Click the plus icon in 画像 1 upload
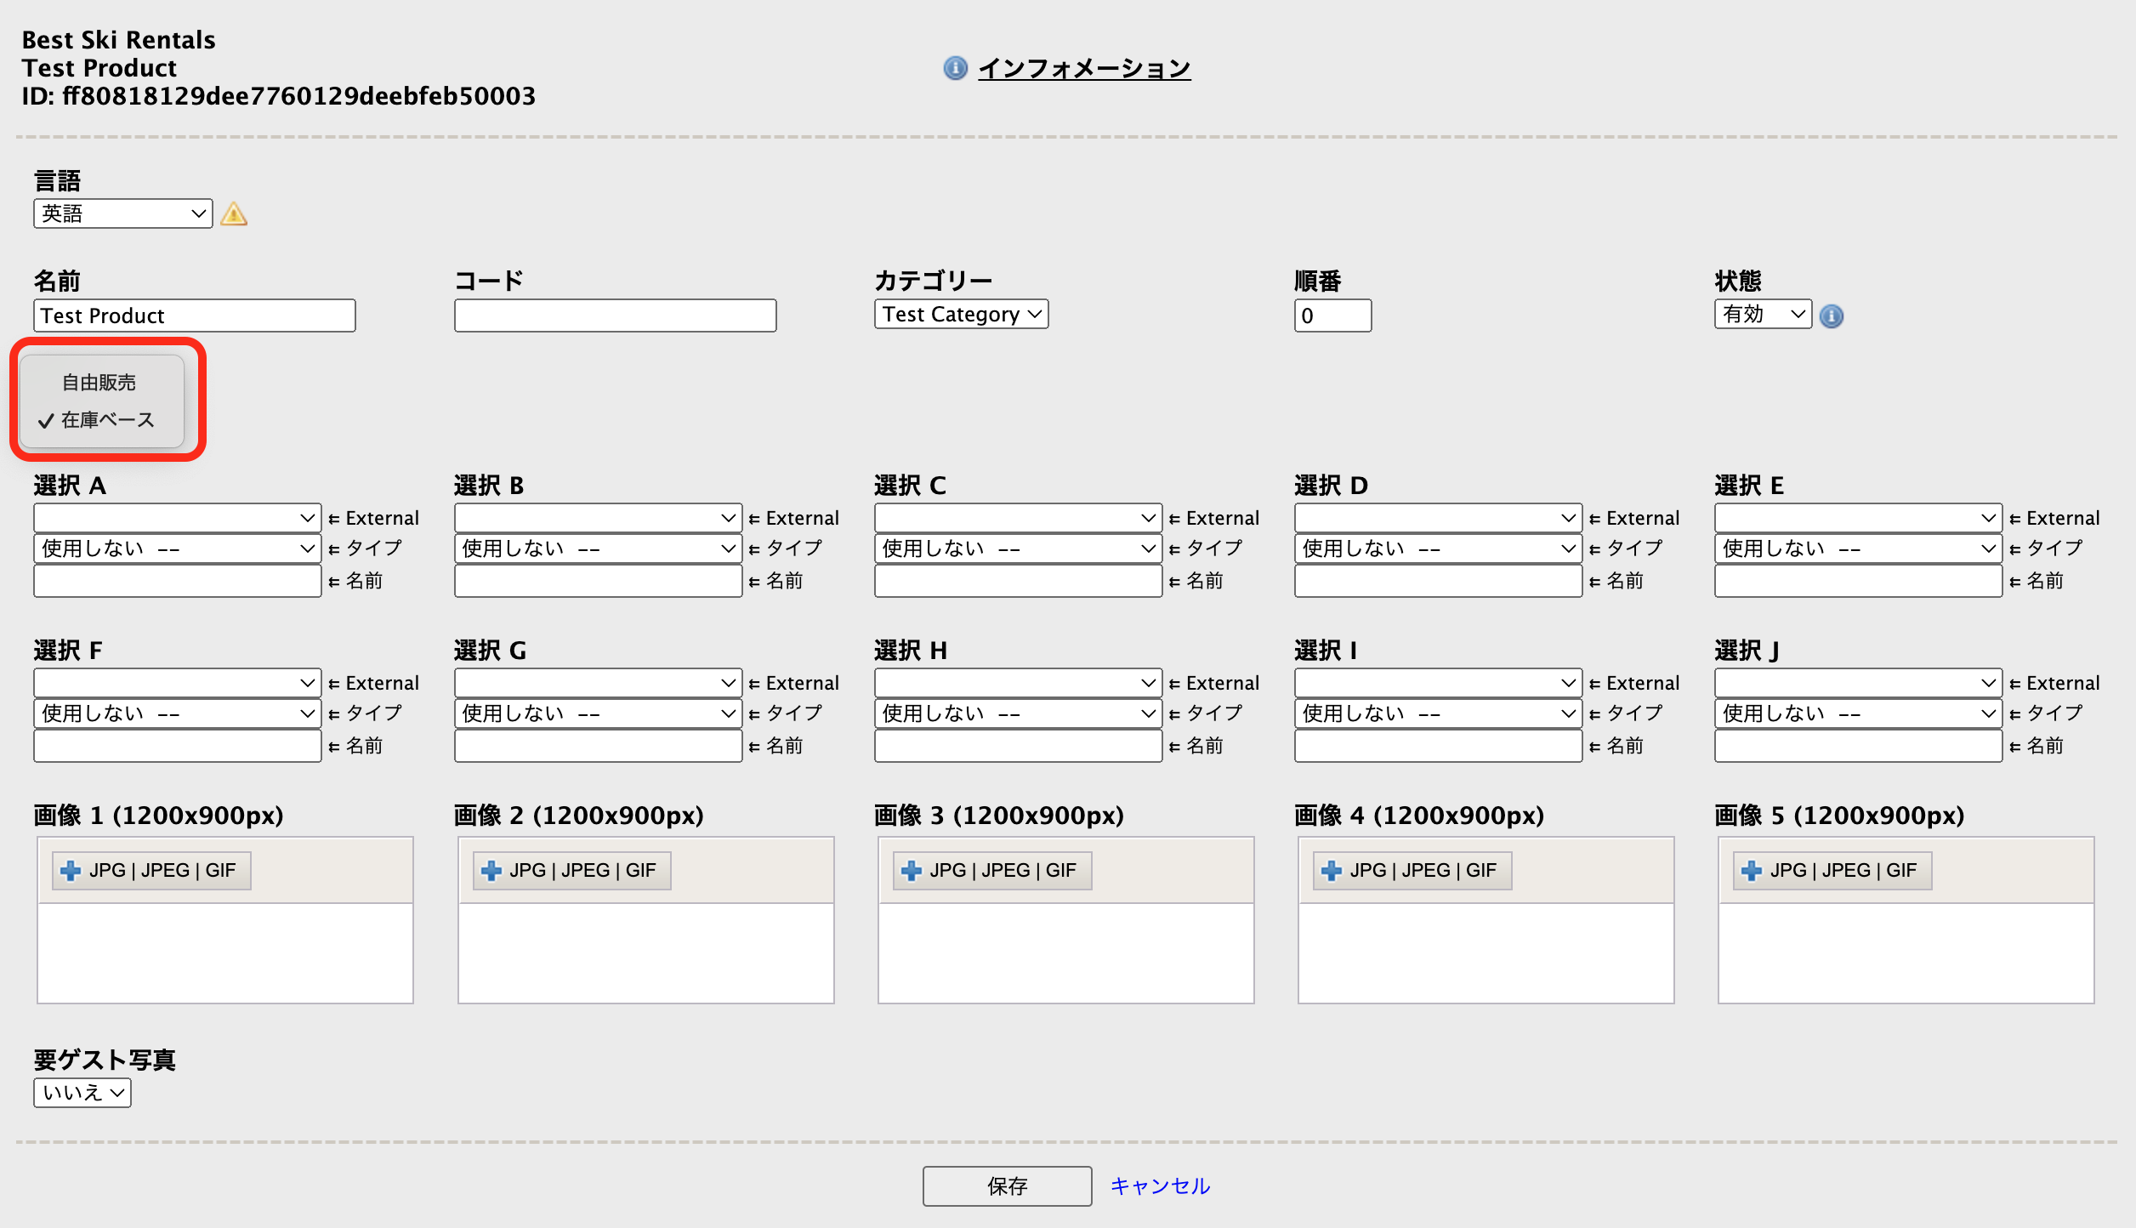Viewport: 2136px width, 1228px height. tap(71, 870)
